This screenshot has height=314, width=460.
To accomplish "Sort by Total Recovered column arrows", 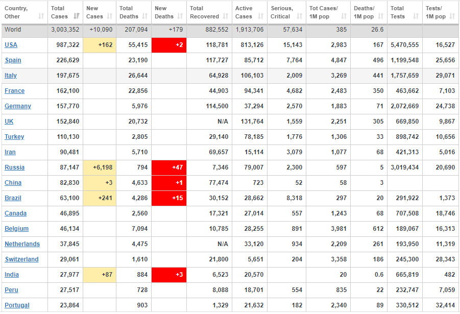I will (x=225, y=16).
